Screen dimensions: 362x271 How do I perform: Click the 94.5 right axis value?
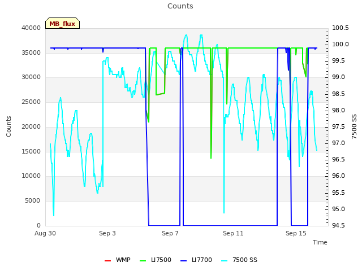pos(338,225)
